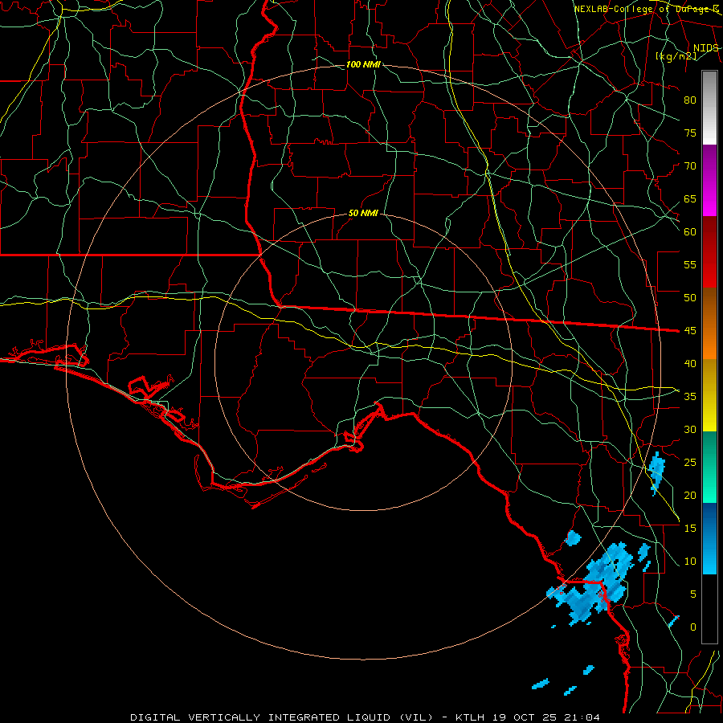Click the '100 NMI' range ring label
The height and width of the screenshot is (723, 723).
click(363, 64)
